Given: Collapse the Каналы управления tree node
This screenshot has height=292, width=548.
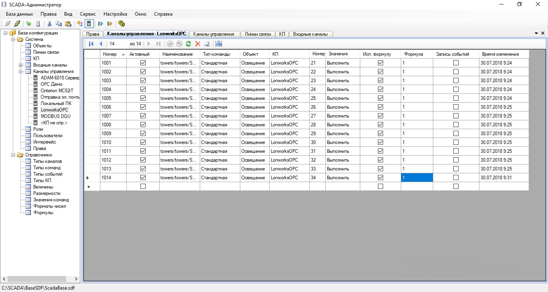Looking at the screenshot, I should pos(21,71).
